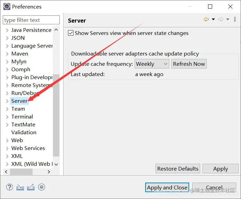Expand the Web Services tree node chevron
The height and width of the screenshot is (199, 241).
[7, 148]
